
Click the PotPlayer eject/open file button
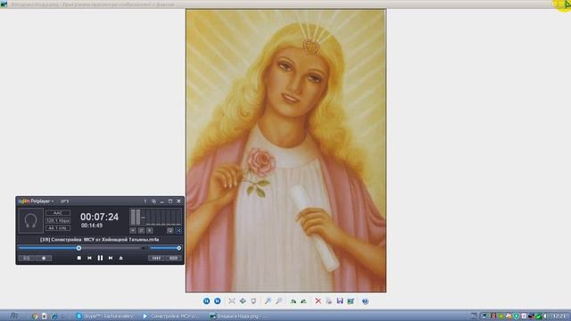121,258
